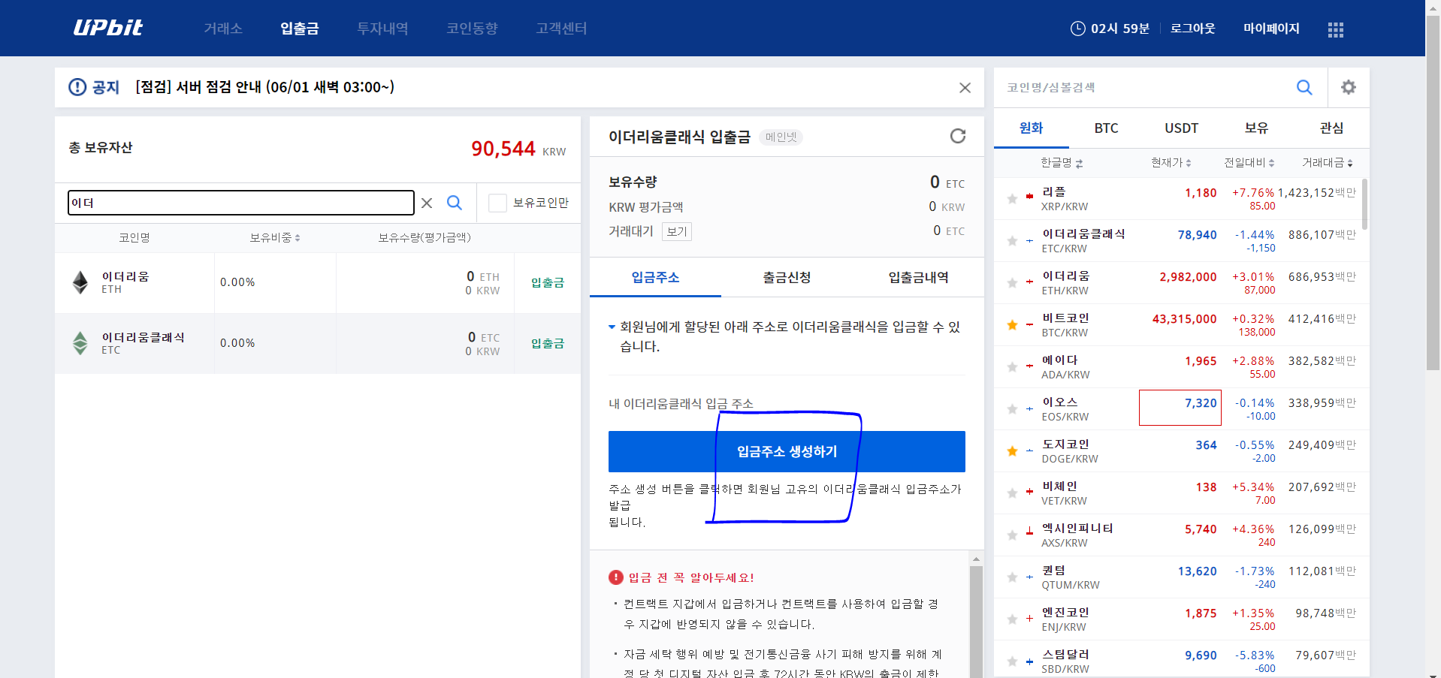Favorite the 엑시인피니티 AXS/KRW star
Image resolution: width=1441 pixels, height=678 pixels.
click(1012, 535)
